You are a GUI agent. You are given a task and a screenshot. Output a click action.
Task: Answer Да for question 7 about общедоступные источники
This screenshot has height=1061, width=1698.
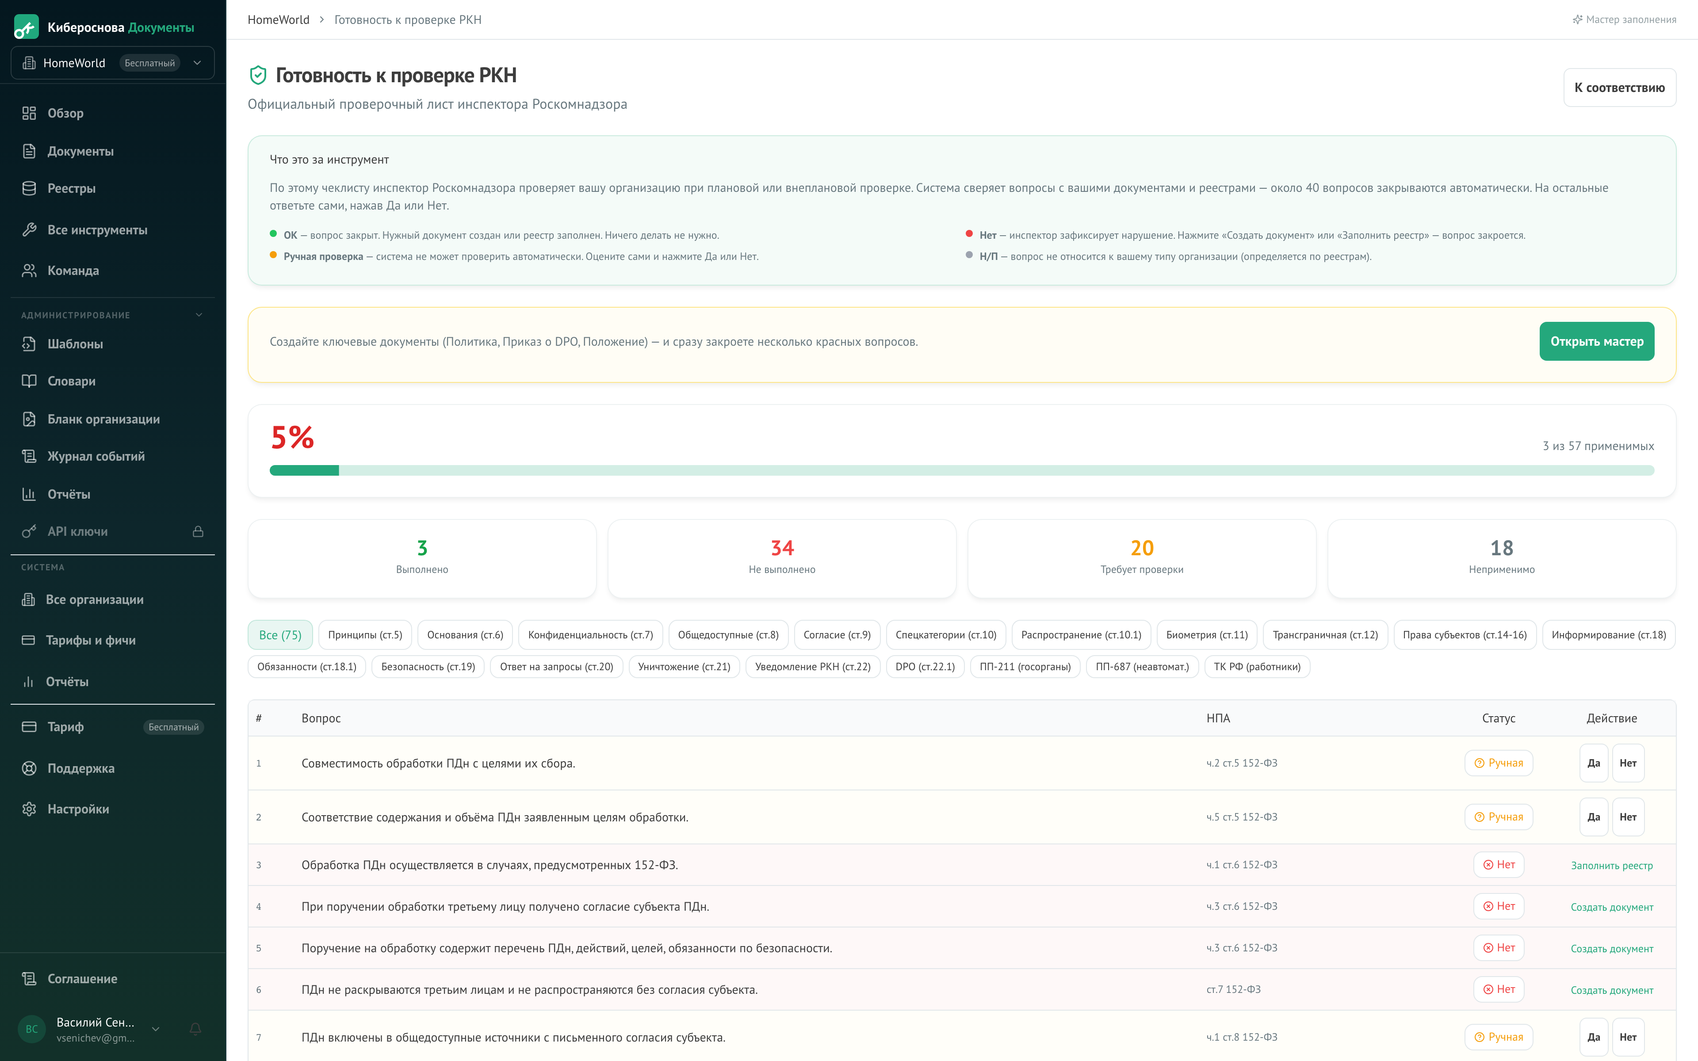point(1594,1036)
